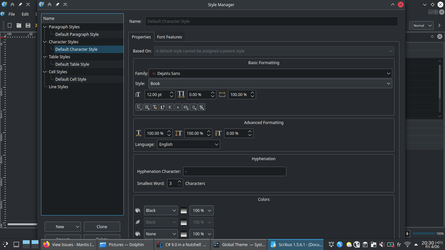This screenshot has width=445, height=250.
Task: Toggle Underline Words Only effect
Action: [x=147, y=107]
